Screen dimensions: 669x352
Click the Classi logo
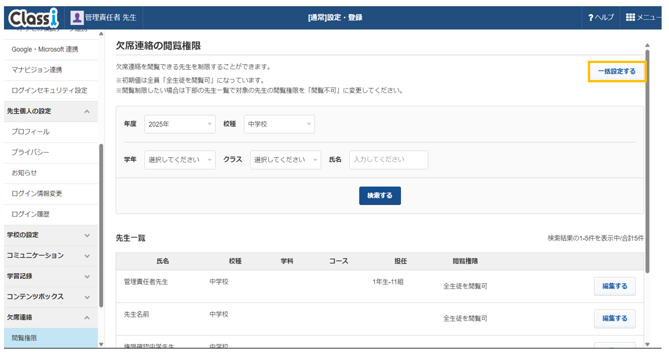point(34,18)
